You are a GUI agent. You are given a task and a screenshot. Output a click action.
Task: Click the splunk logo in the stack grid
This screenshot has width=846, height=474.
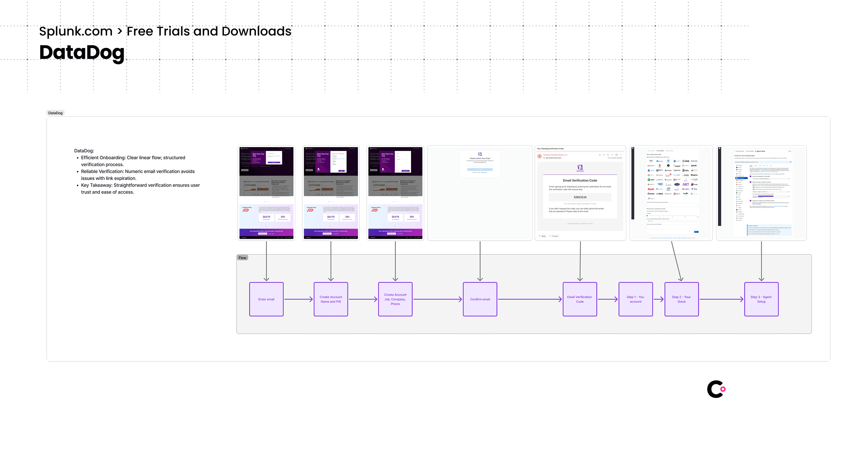(694, 166)
